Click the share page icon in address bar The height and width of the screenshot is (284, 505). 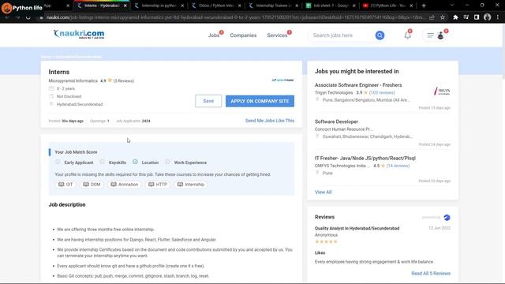click(432, 17)
